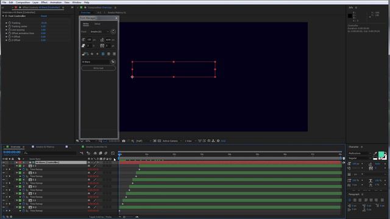This screenshot has width=390, height=219.
Task: Open the 1 View layout dropdown
Action: pyautogui.click(x=190, y=141)
